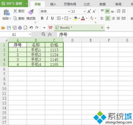
Task: Click the Print Preview icon
Action: click(26, 28)
